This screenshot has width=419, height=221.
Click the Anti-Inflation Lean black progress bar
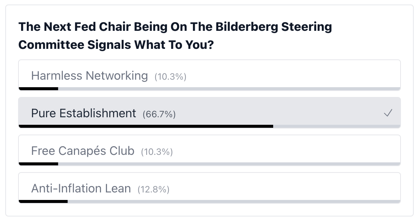point(43,201)
